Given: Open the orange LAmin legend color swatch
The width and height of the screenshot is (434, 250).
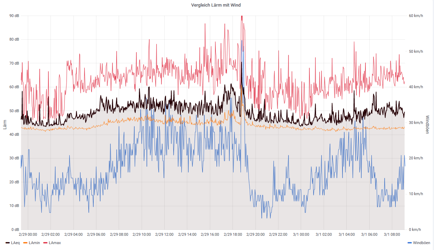Looking at the screenshot, I should (26, 243).
